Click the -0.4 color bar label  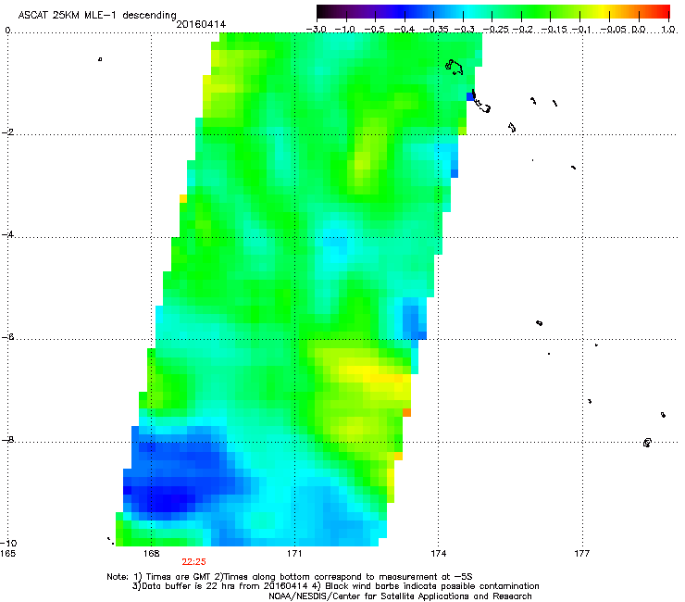coord(405,30)
